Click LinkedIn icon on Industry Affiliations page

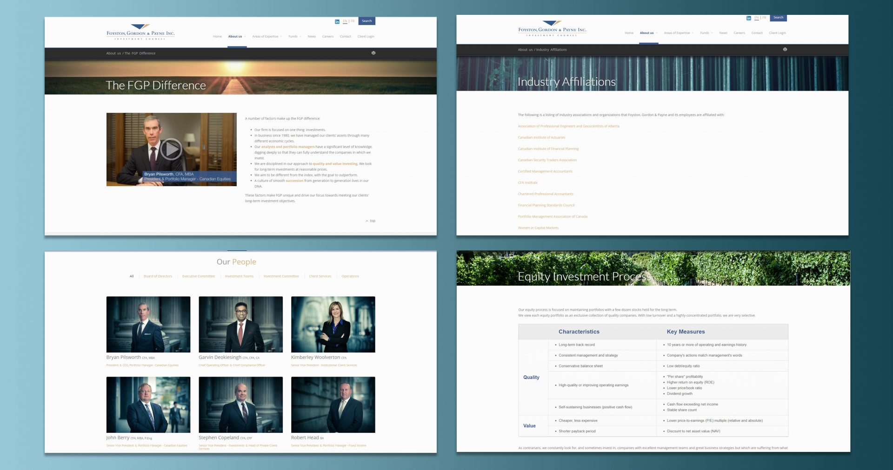[749, 18]
